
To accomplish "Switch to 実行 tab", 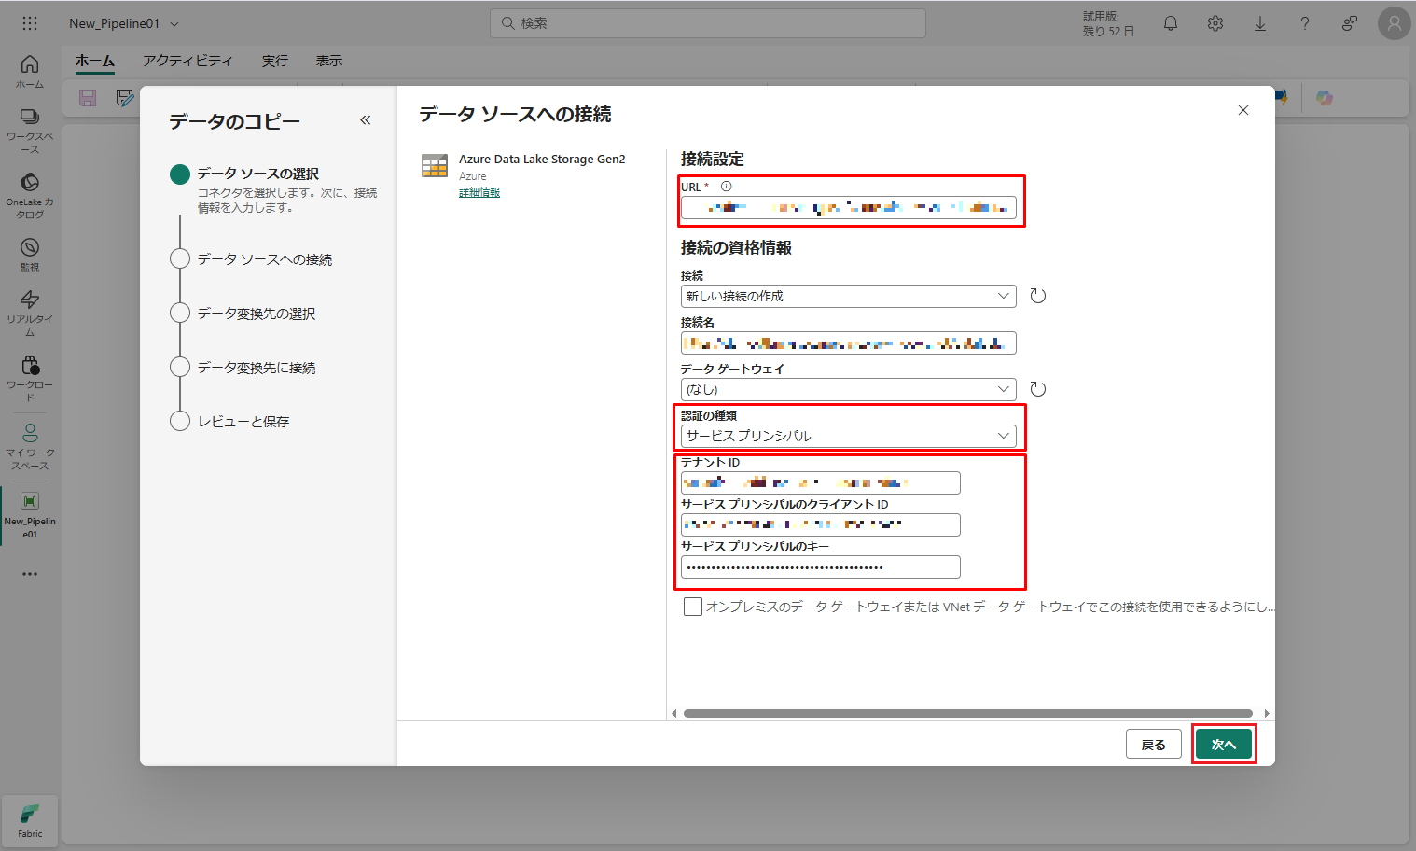I will click(275, 61).
